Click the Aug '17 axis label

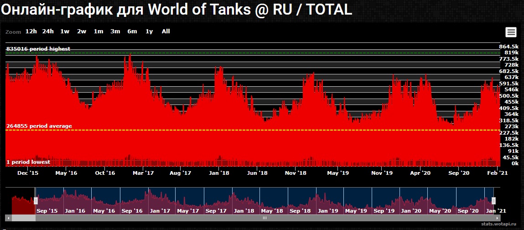point(180,173)
